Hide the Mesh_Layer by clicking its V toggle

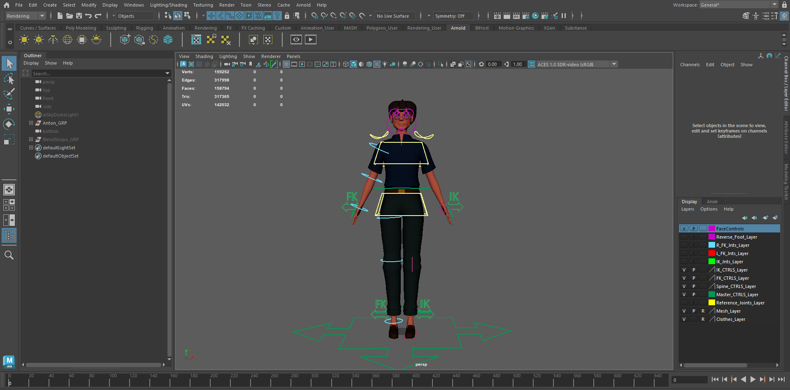(684, 311)
